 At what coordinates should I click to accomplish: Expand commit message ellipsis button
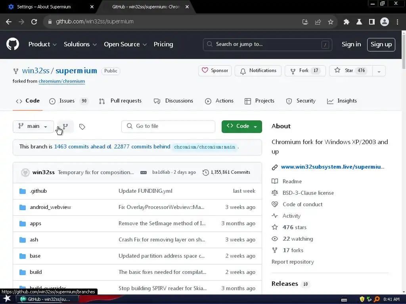(x=144, y=173)
